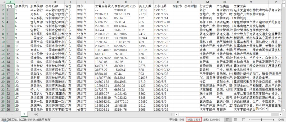
Task: Switch to Page Layout view
Action: coord(235,120)
